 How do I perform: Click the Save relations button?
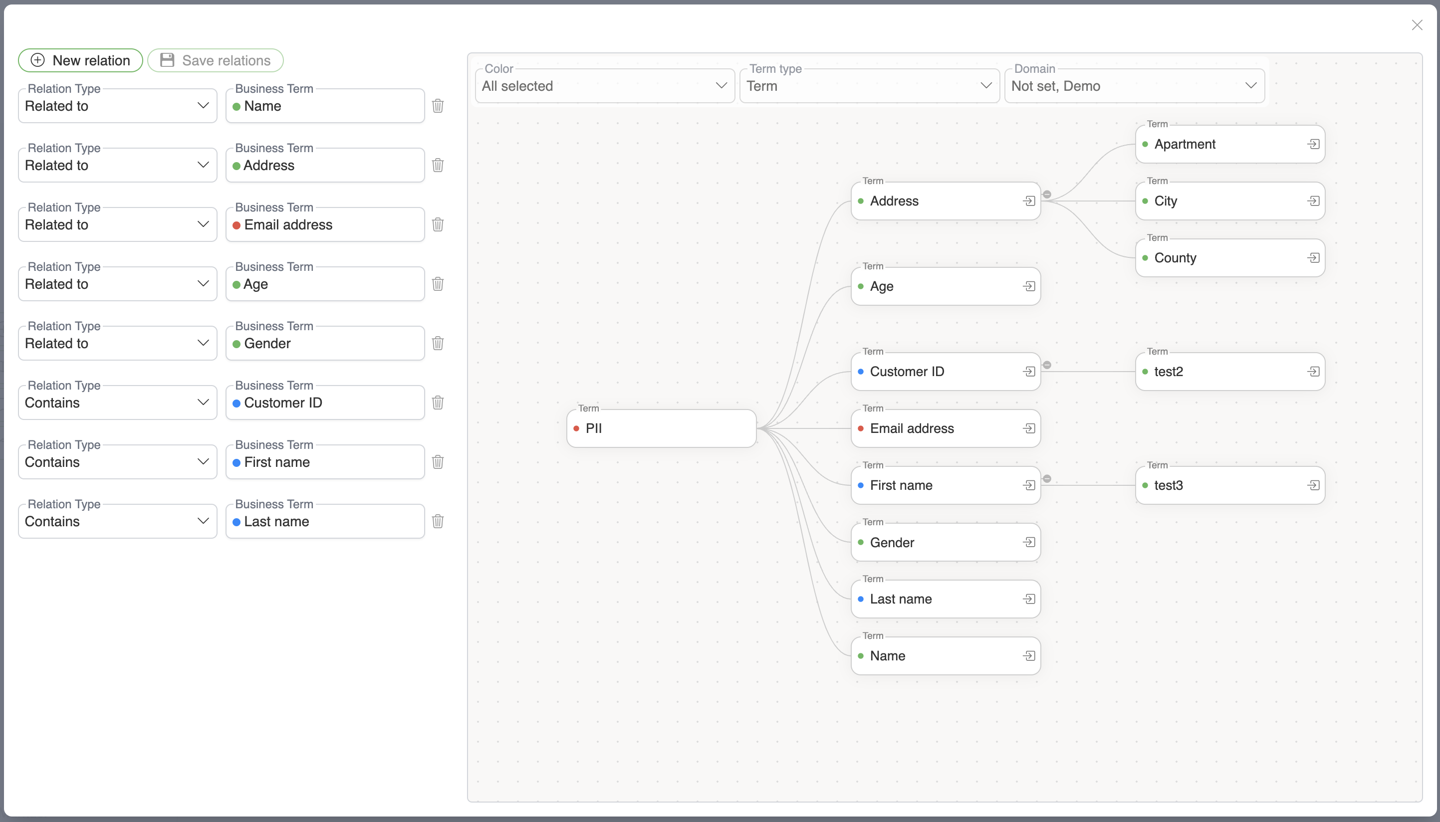click(x=216, y=60)
